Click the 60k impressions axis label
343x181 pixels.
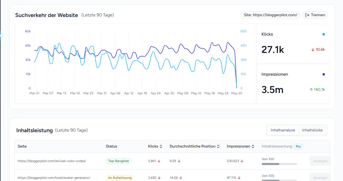tap(28, 31)
